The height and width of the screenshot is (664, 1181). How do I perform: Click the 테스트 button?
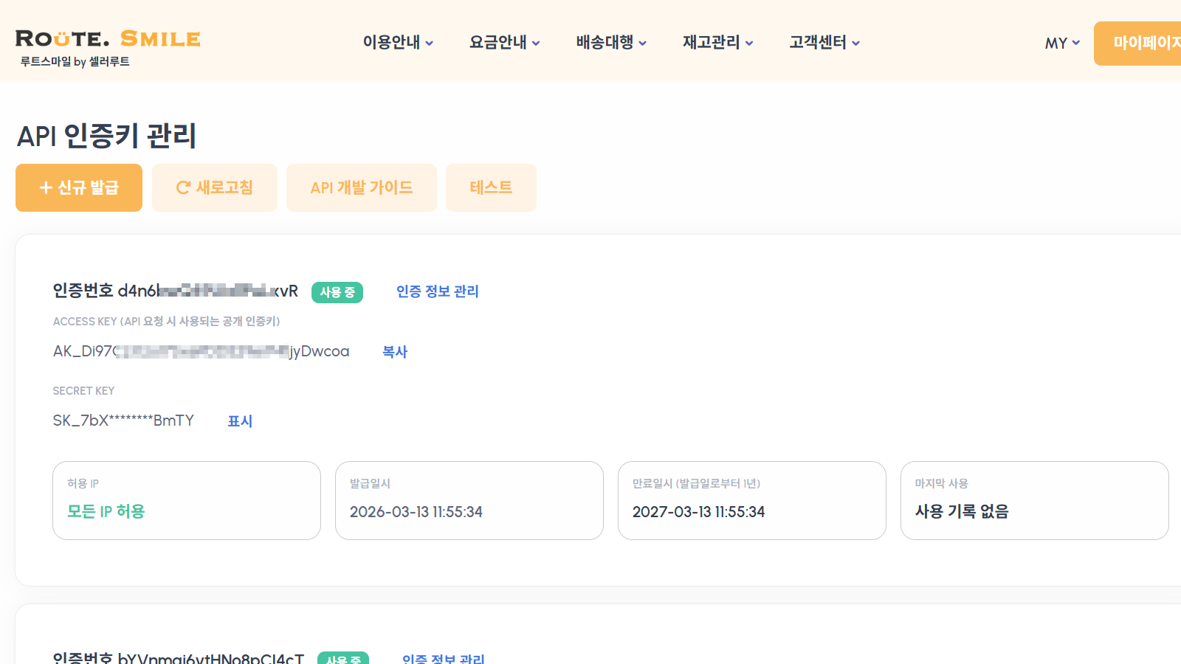click(491, 187)
